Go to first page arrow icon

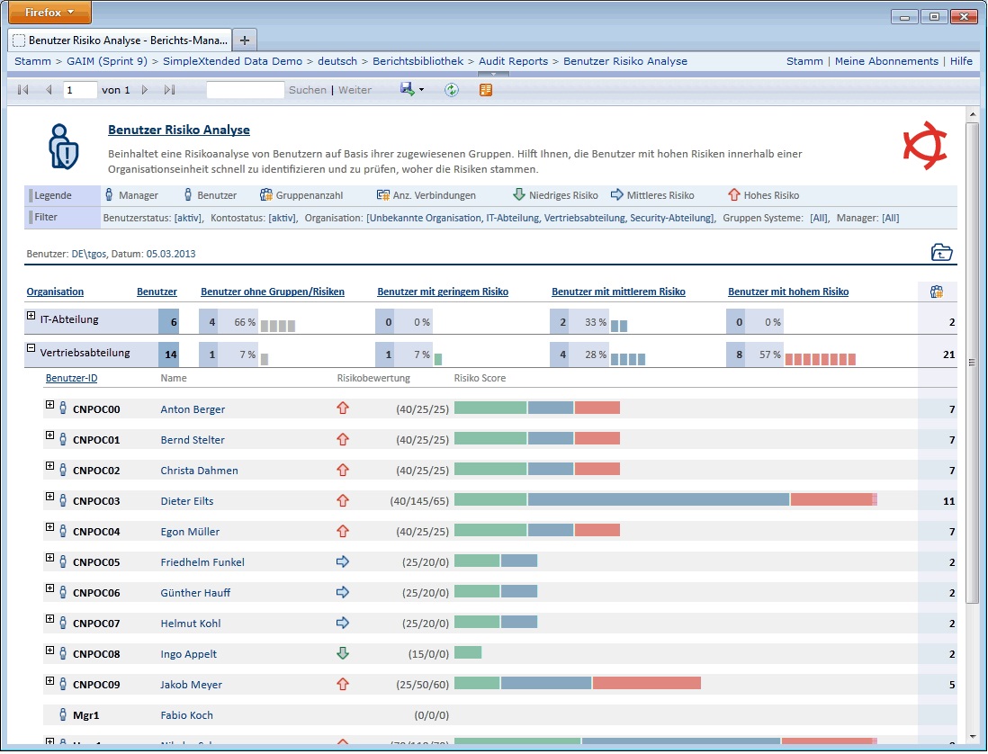23,90
